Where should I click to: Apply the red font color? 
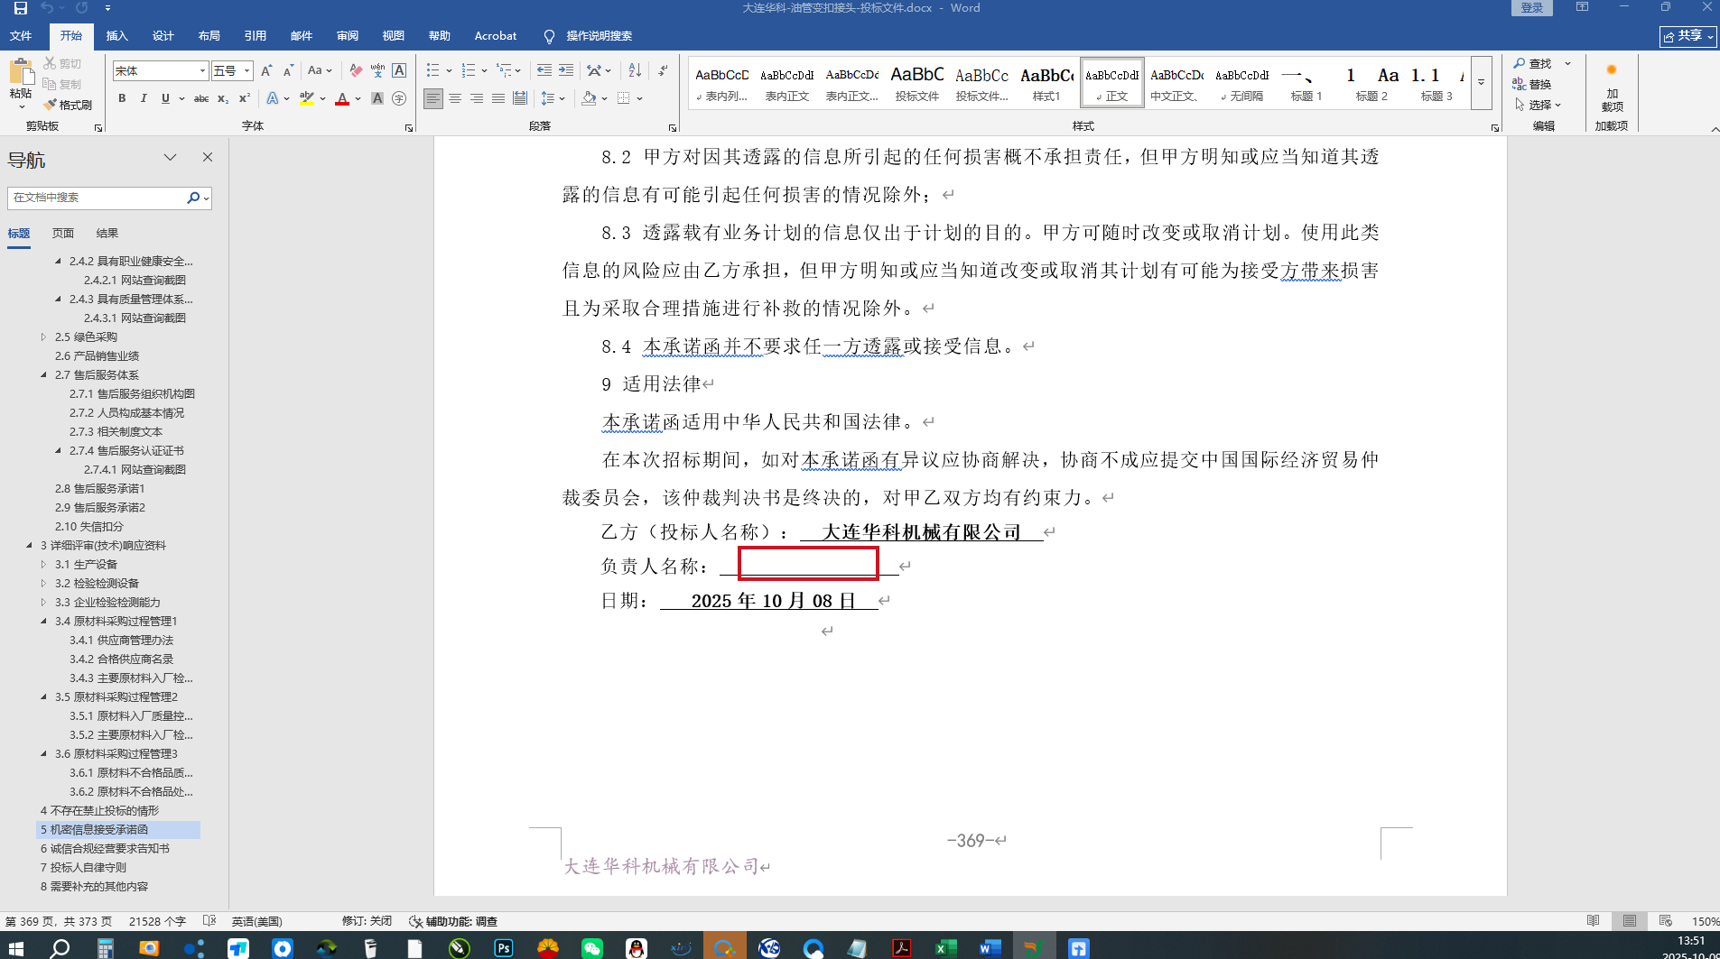(x=342, y=98)
